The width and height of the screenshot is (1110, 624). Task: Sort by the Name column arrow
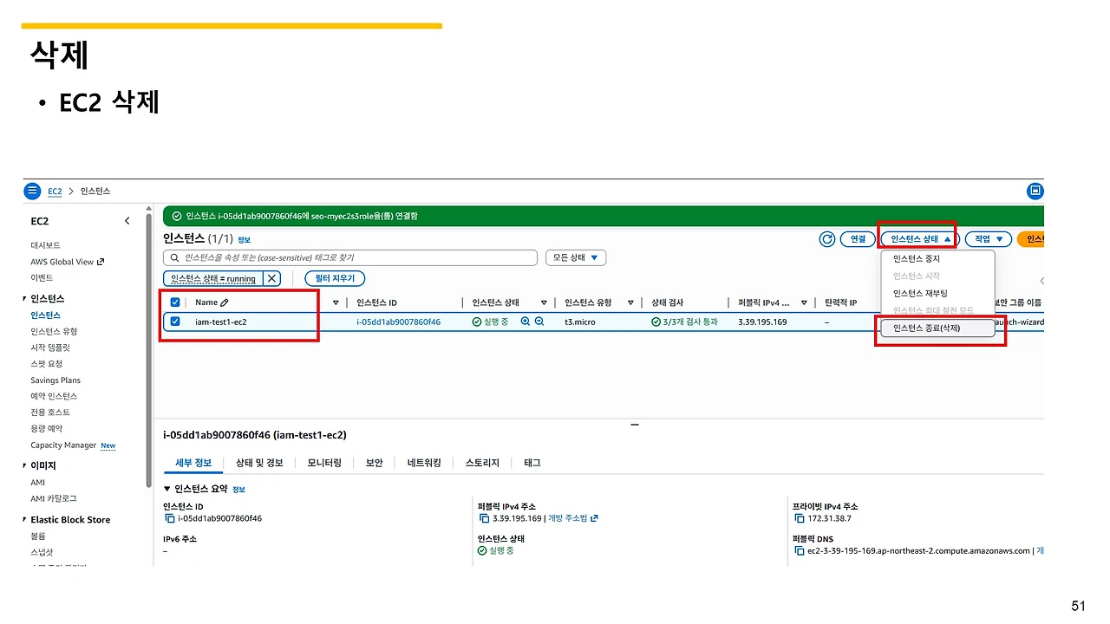pyautogui.click(x=336, y=302)
